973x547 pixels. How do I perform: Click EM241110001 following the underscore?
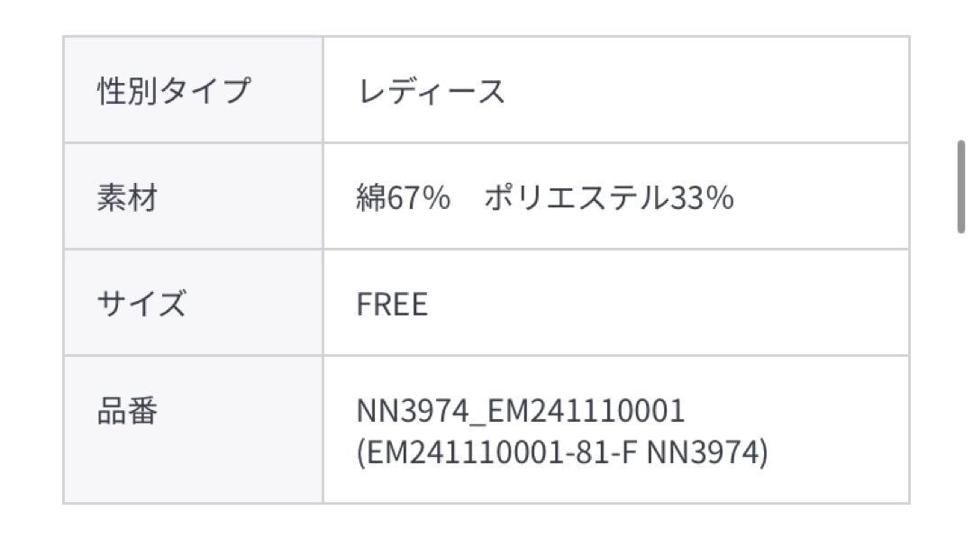(x=586, y=410)
